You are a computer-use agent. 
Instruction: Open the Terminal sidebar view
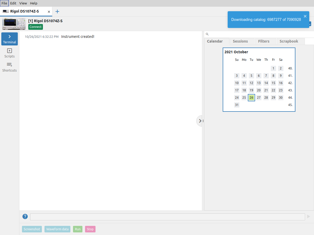coord(9,39)
